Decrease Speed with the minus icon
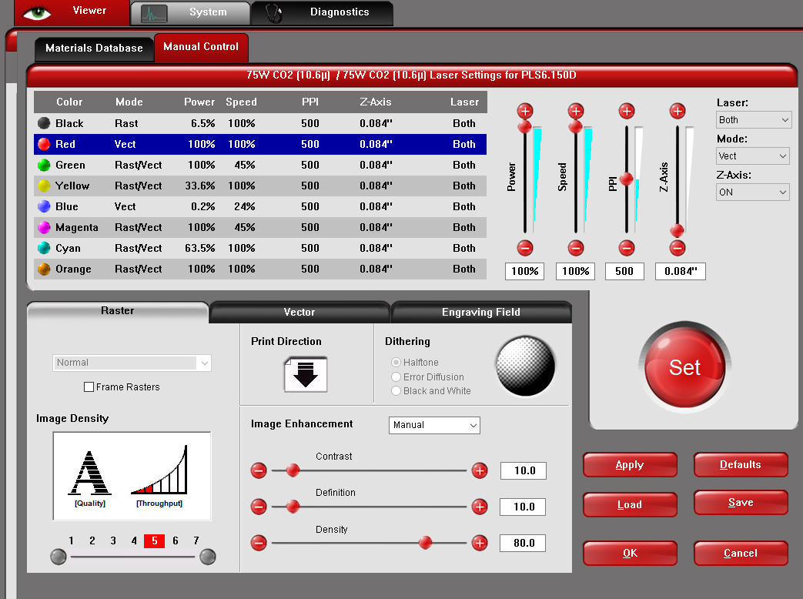803x599 pixels. click(x=576, y=249)
